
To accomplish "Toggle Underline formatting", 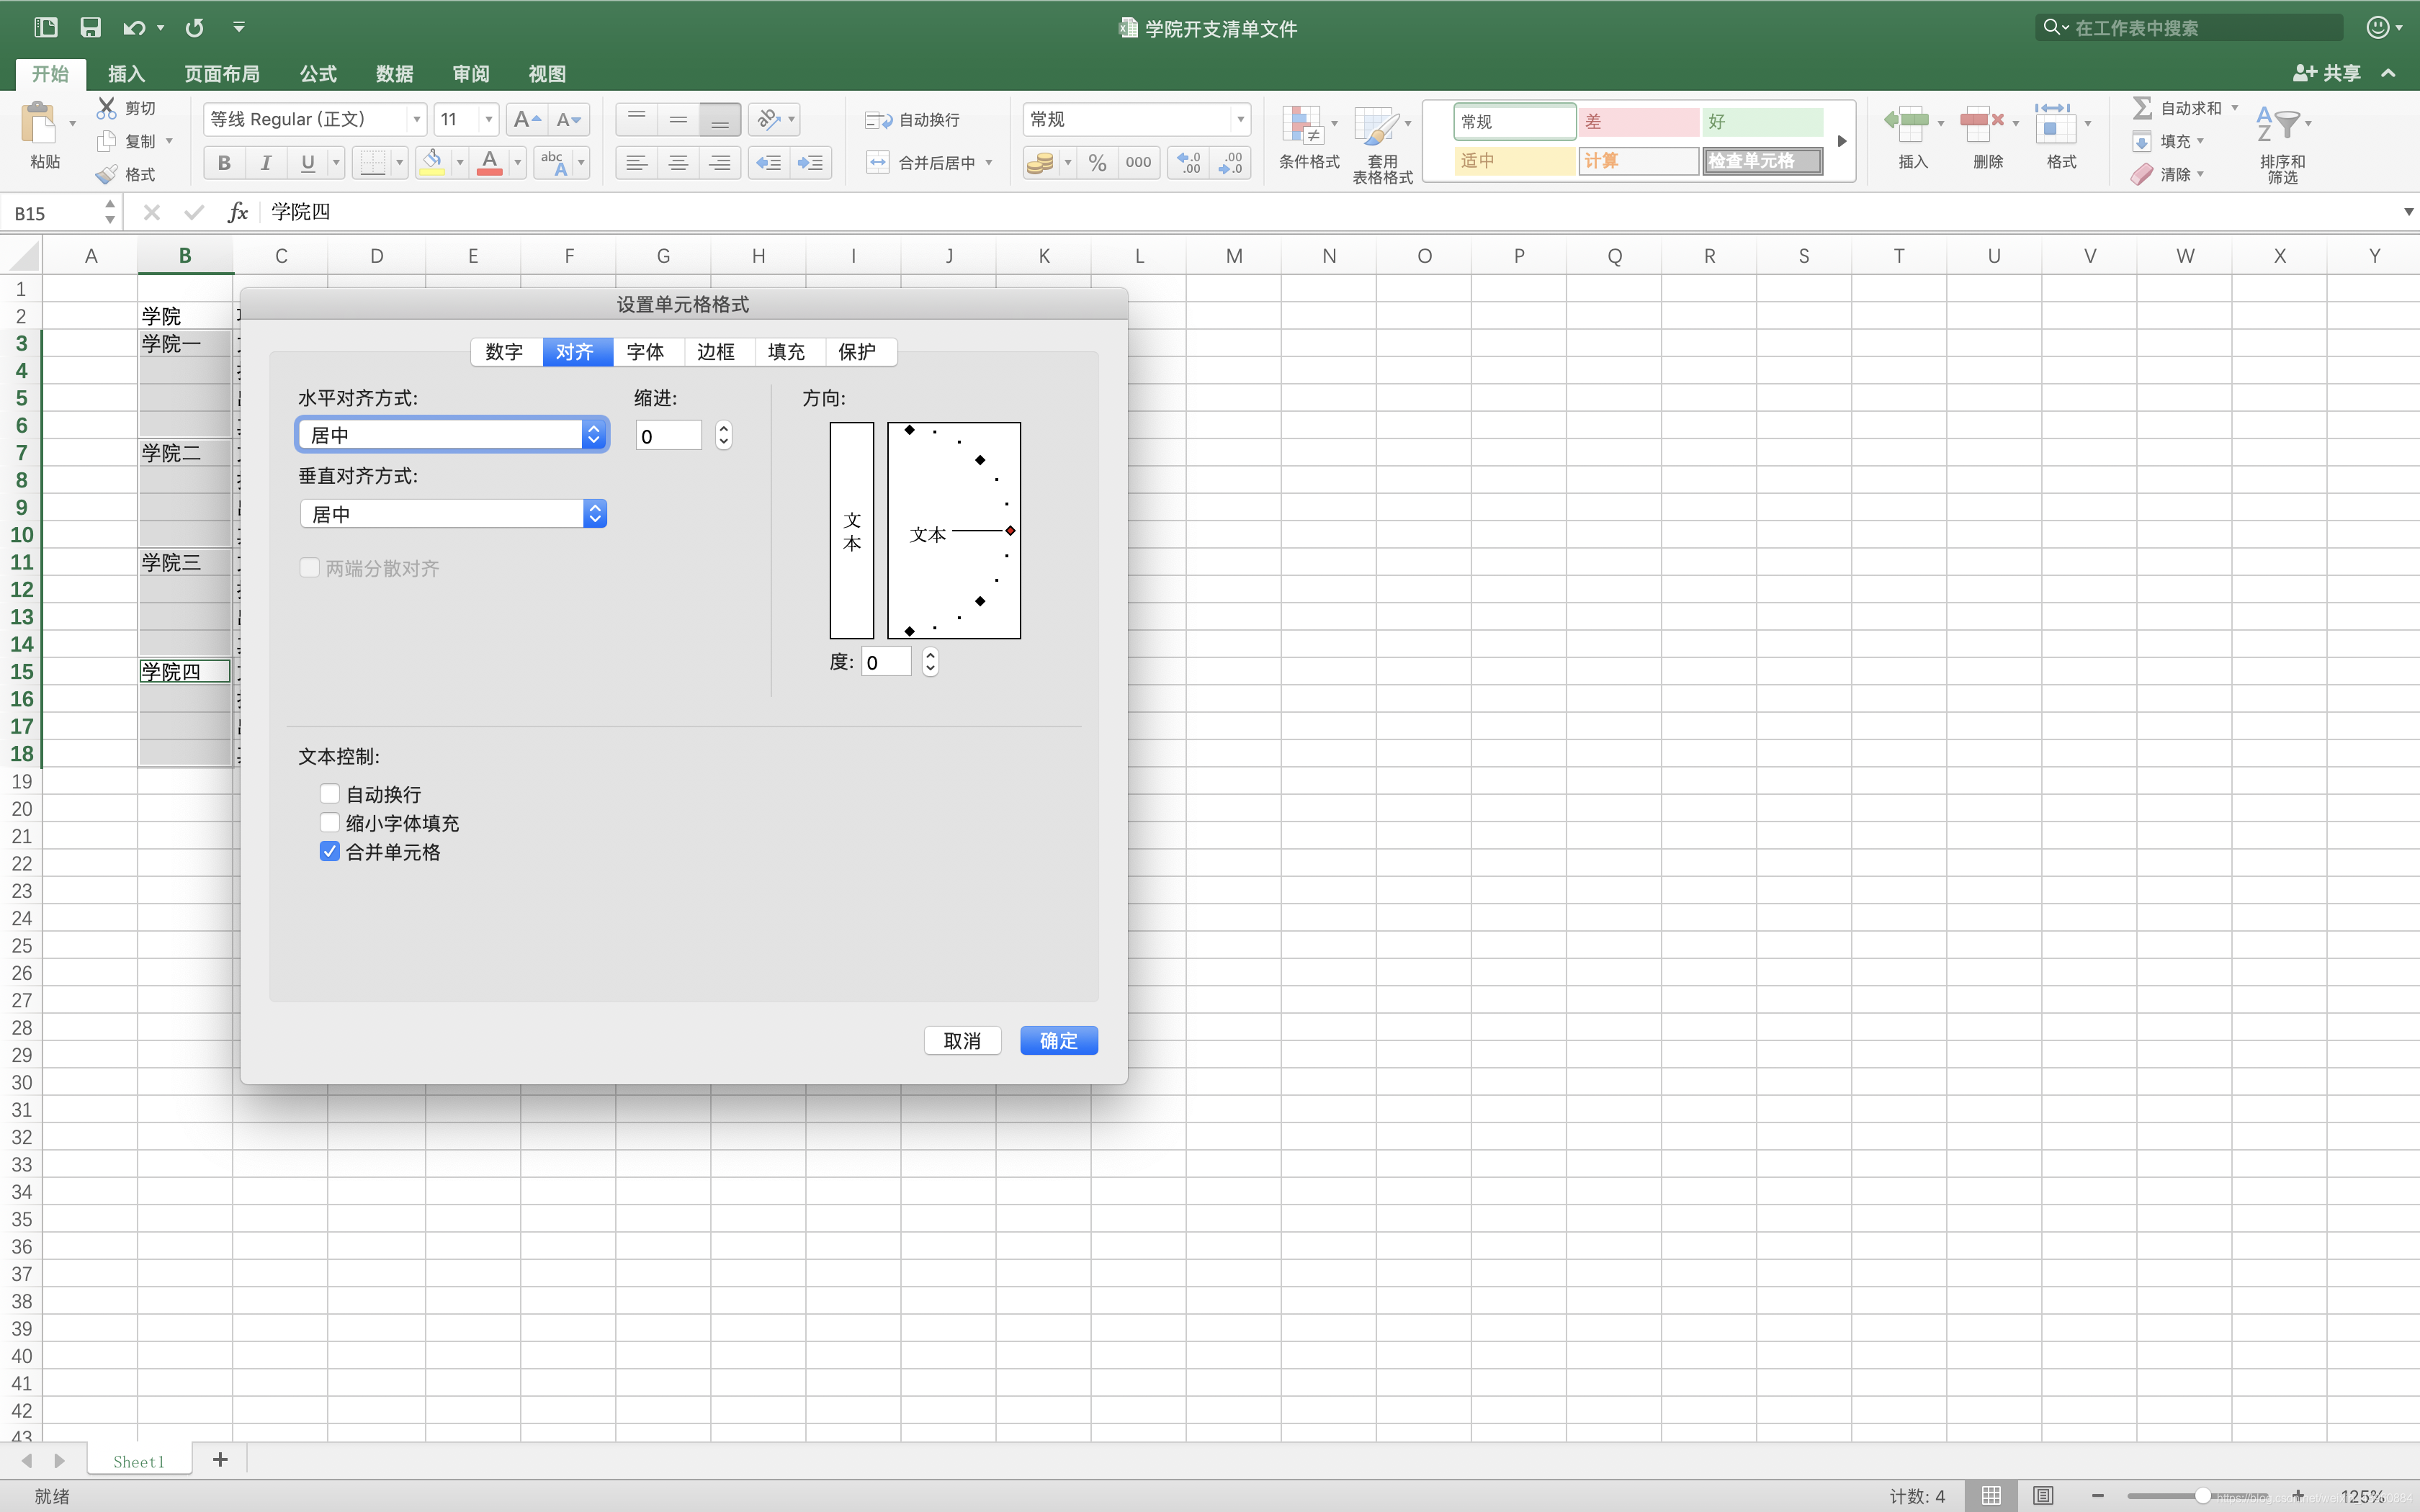I will click(308, 162).
